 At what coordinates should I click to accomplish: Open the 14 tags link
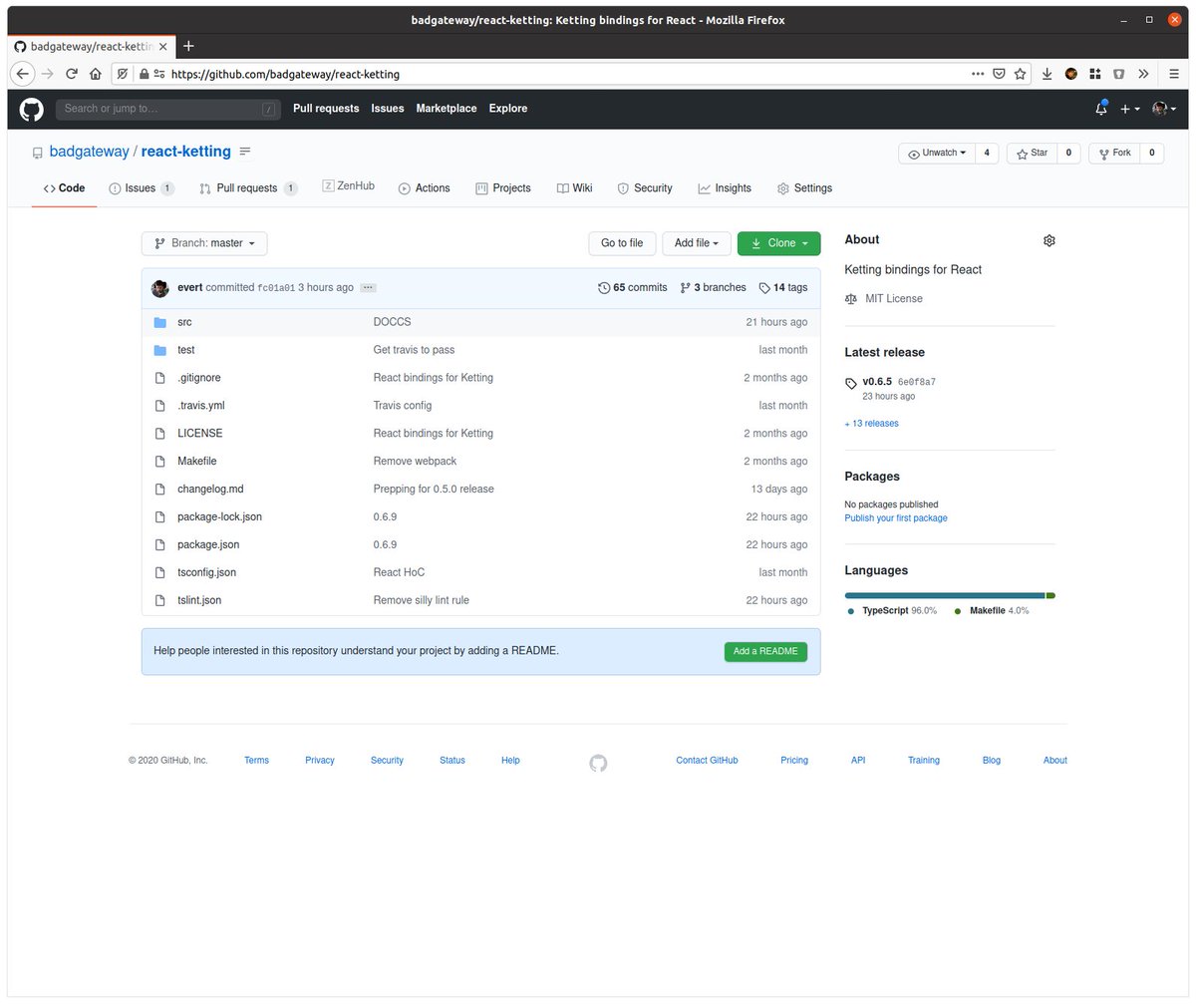[x=783, y=287]
